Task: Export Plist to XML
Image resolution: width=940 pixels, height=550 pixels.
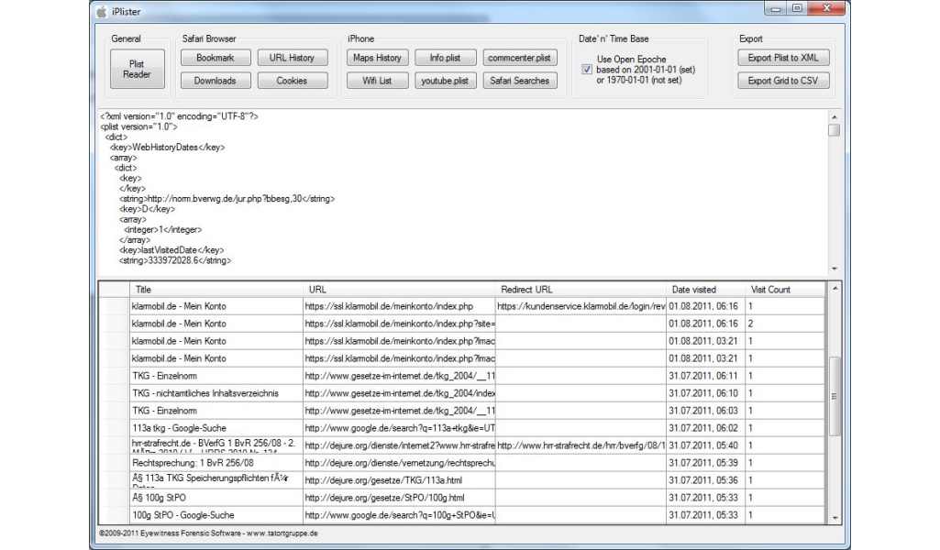Action: click(x=782, y=58)
